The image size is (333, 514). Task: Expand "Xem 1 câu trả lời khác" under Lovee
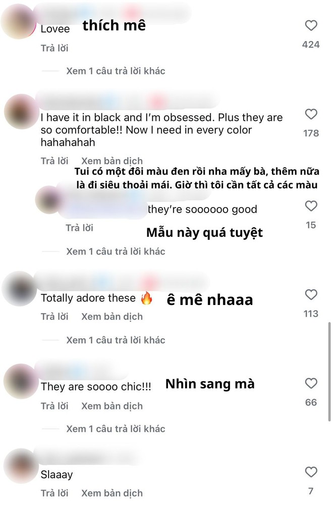(116, 71)
